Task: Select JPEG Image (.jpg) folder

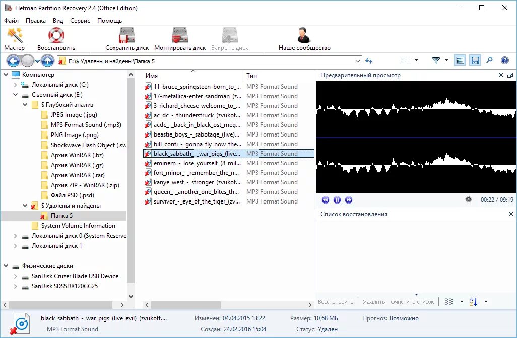Action: coord(69,115)
